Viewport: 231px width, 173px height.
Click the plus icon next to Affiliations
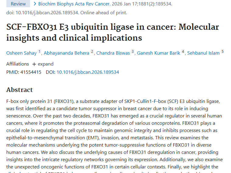34,64
